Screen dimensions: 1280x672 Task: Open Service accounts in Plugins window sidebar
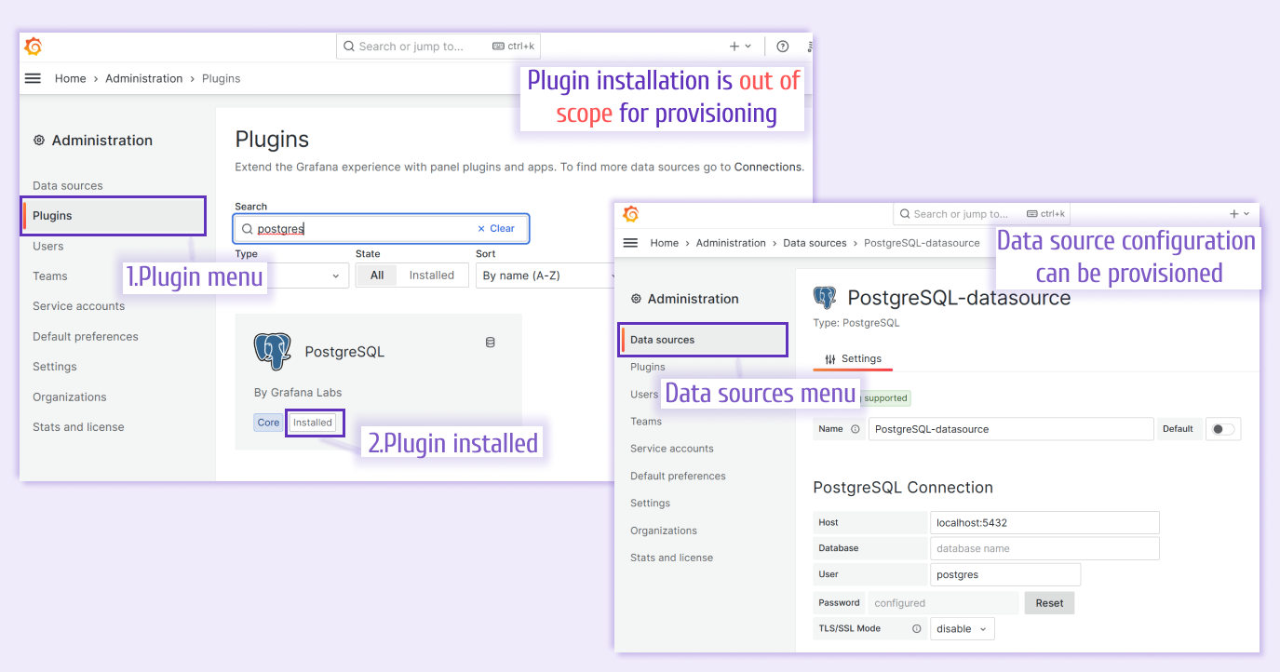pyautogui.click(x=78, y=306)
